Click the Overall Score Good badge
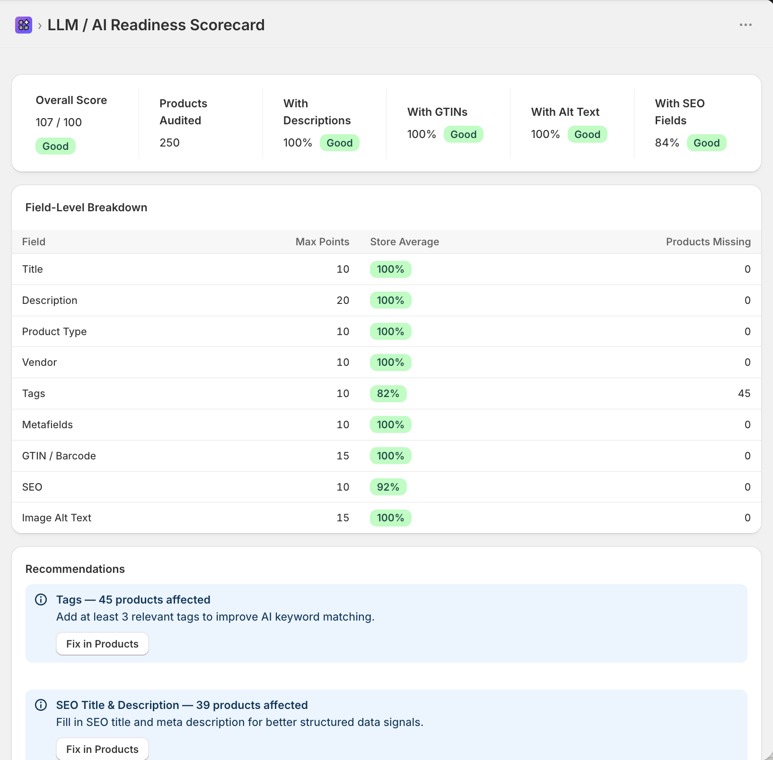The height and width of the screenshot is (760, 773). 55,146
